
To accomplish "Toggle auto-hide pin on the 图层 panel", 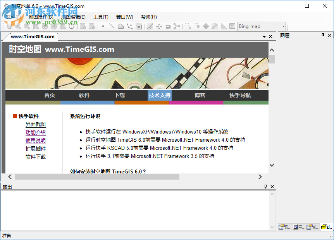I will click(322, 35).
